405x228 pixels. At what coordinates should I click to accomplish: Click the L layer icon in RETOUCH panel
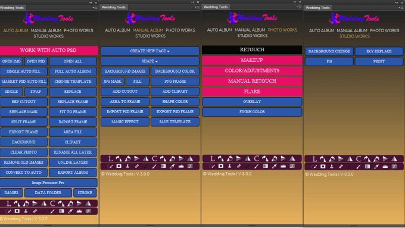coord(212,158)
